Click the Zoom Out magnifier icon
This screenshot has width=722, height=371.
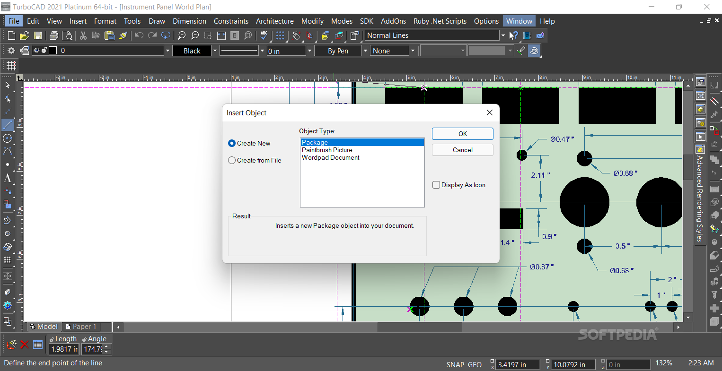[x=195, y=35]
